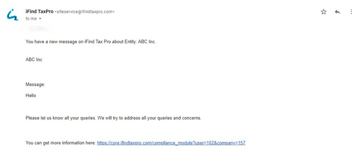Click "You can get more information here" text
This screenshot has width=359, height=153.
coord(60,143)
